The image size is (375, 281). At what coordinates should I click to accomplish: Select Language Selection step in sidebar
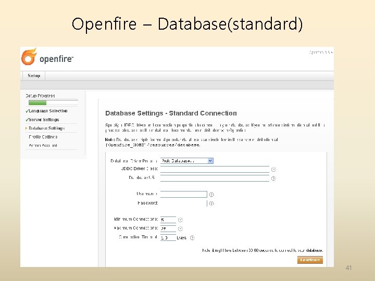pyautogui.click(x=48, y=111)
